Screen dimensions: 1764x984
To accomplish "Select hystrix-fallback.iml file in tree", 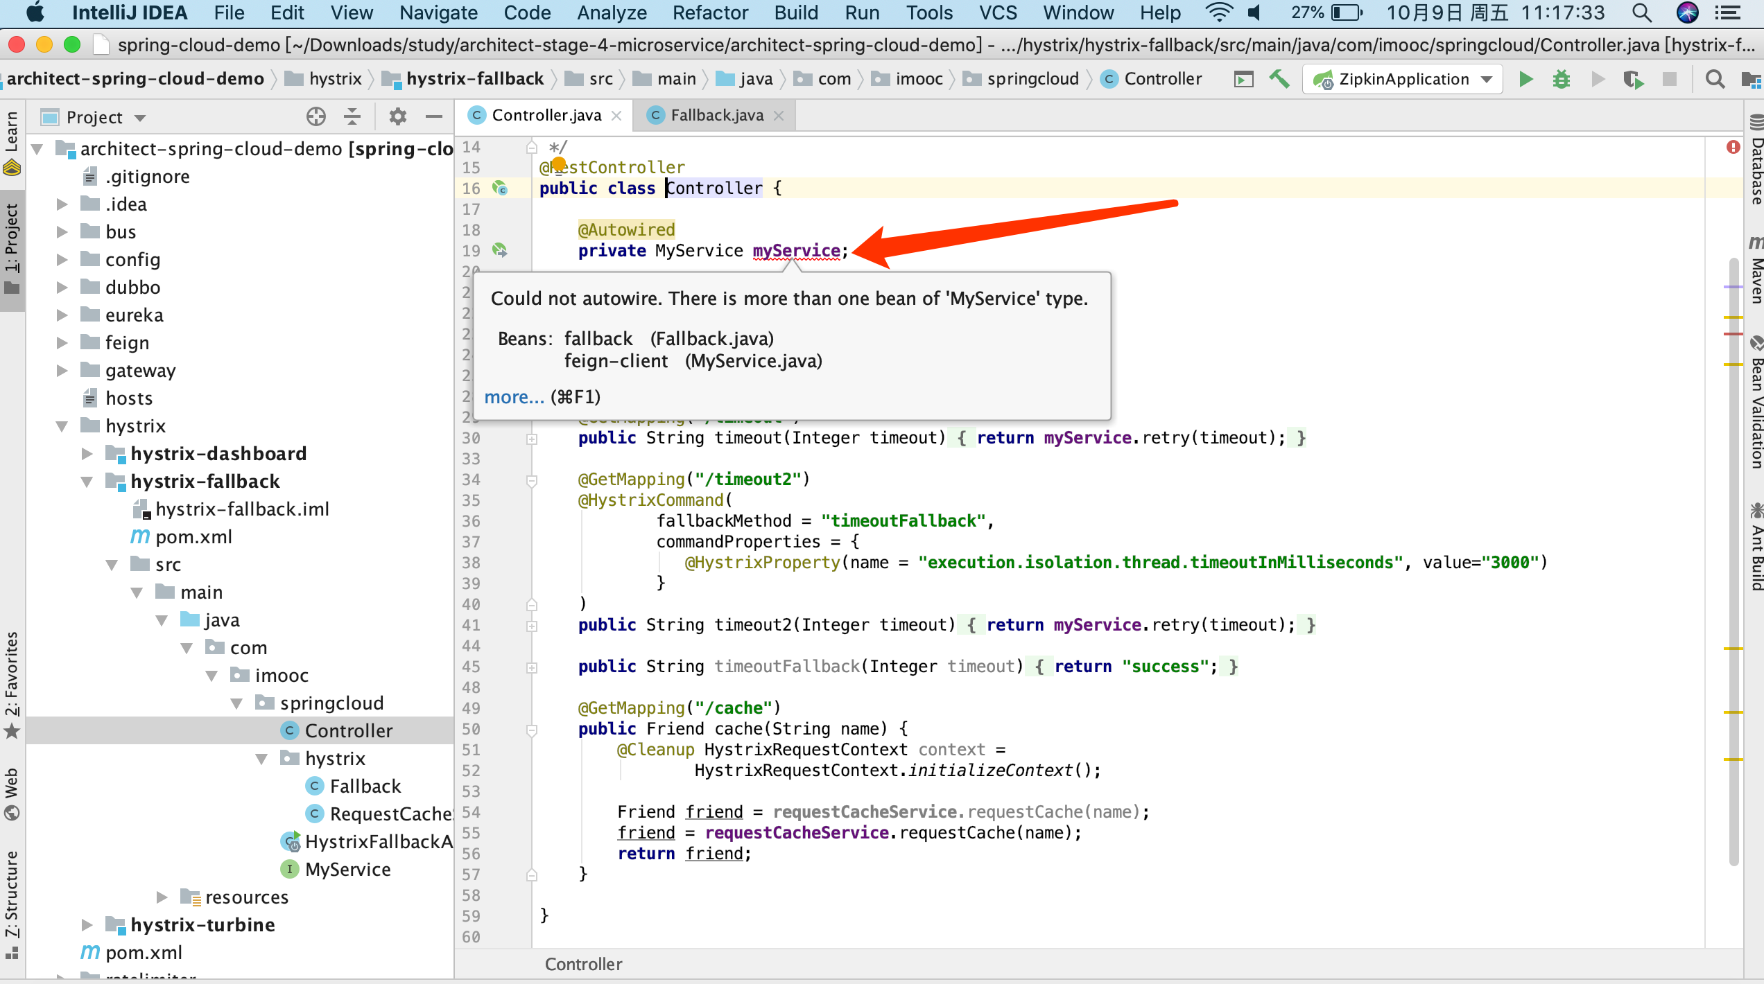I will 242,509.
